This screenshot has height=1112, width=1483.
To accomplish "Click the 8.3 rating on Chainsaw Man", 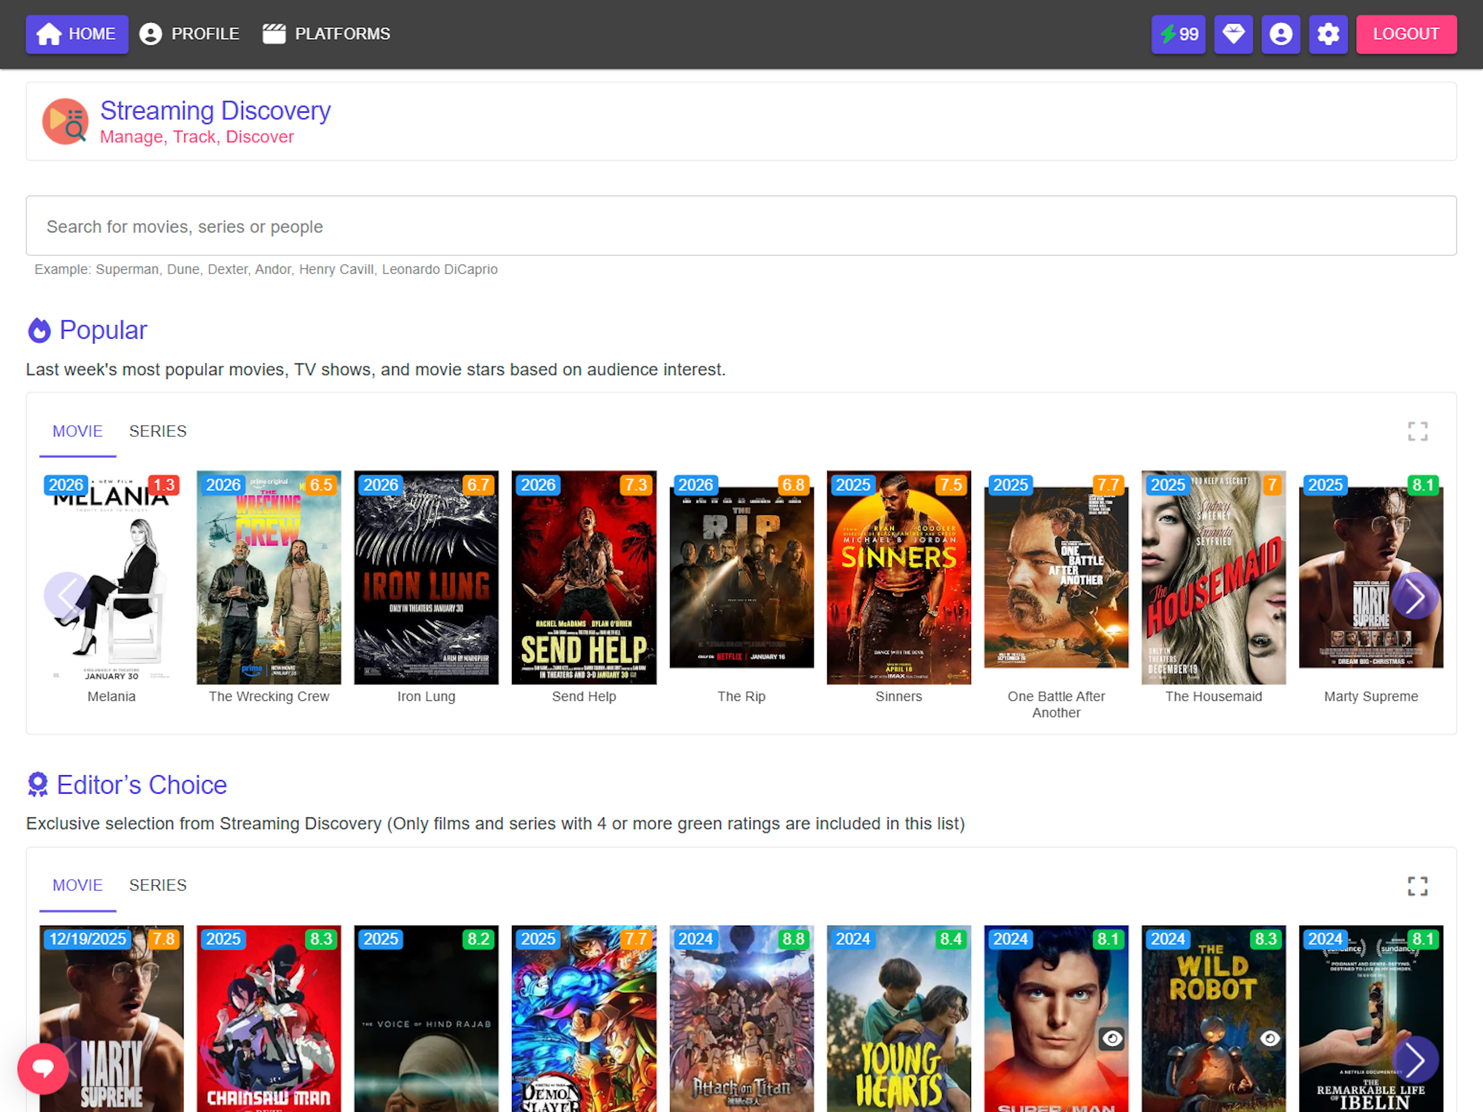I will click(321, 939).
